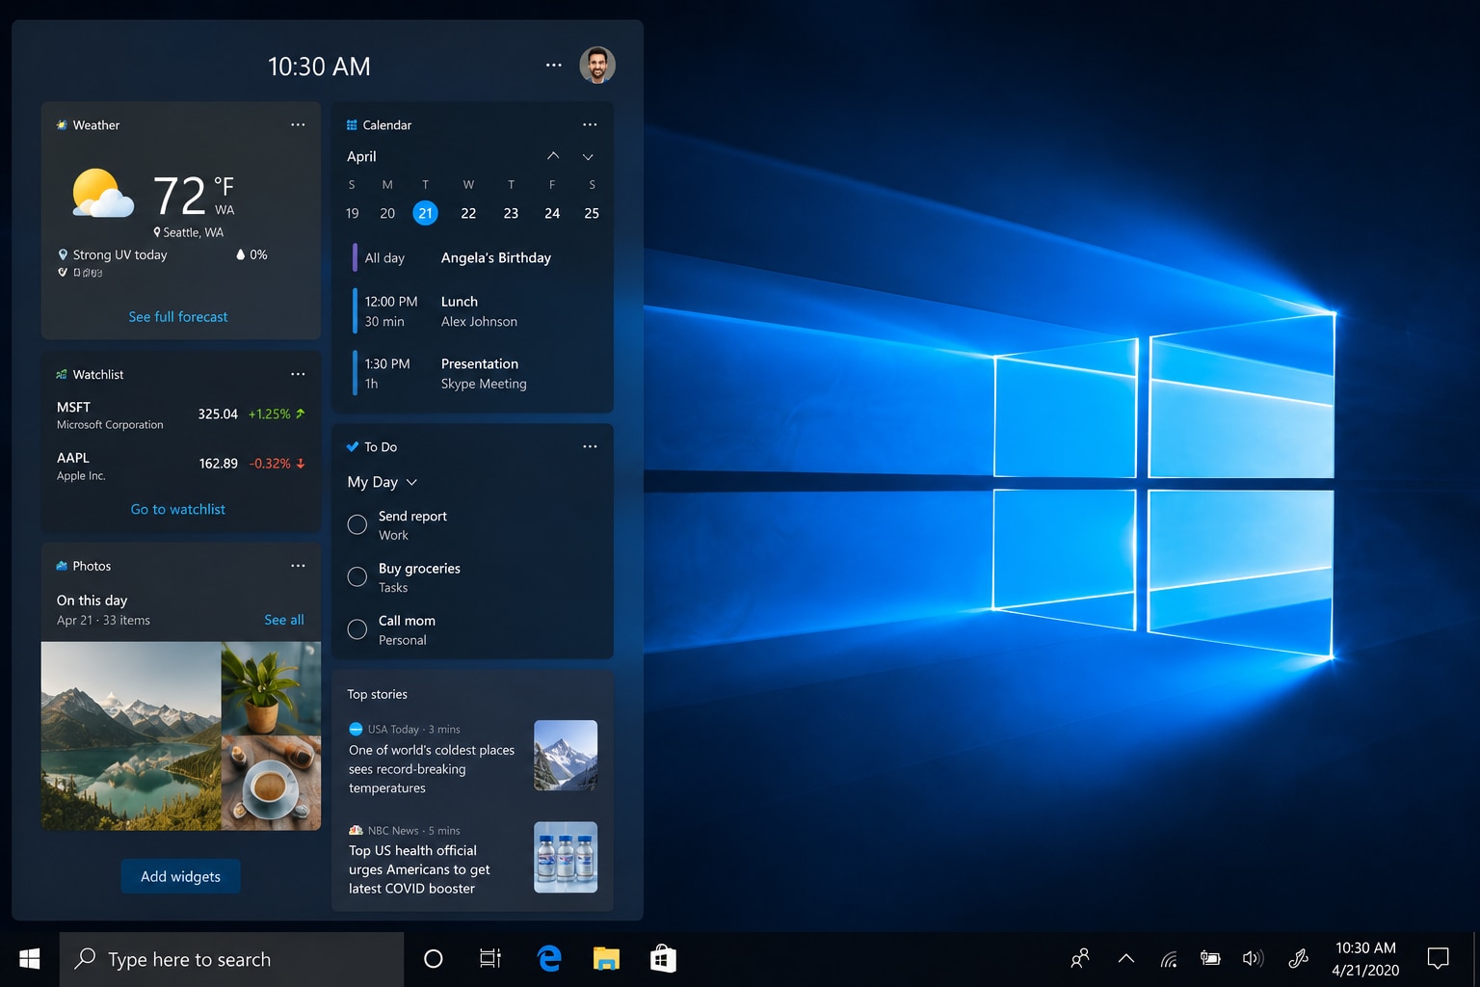This screenshot has width=1480, height=987.
Task: Click the Photos widget header icon
Action: [x=62, y=566]
